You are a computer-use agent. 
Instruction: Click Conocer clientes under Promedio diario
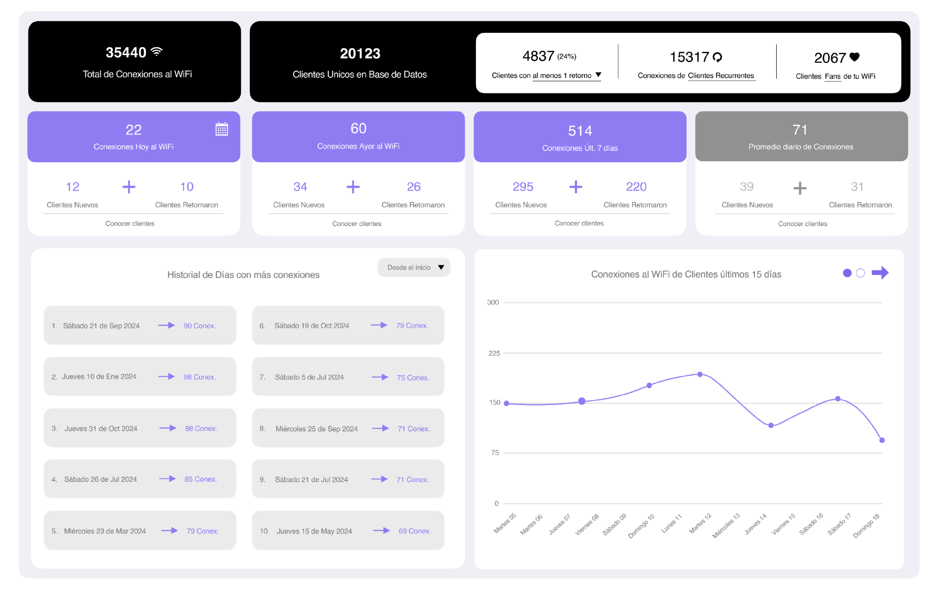pyautogui.click(x=802, y=224)
